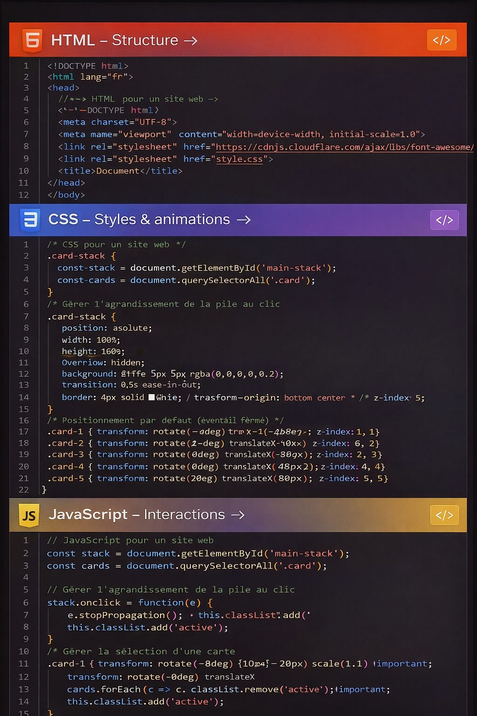Click the closing </body> tag line
The width and height of the screenshot is (477, 716).
point(66,195)
